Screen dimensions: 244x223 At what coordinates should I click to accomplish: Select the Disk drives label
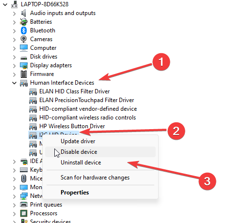coord(44,57)
